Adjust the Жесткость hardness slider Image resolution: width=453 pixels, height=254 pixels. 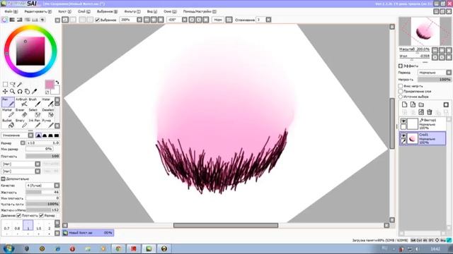[x=42, y=192]
